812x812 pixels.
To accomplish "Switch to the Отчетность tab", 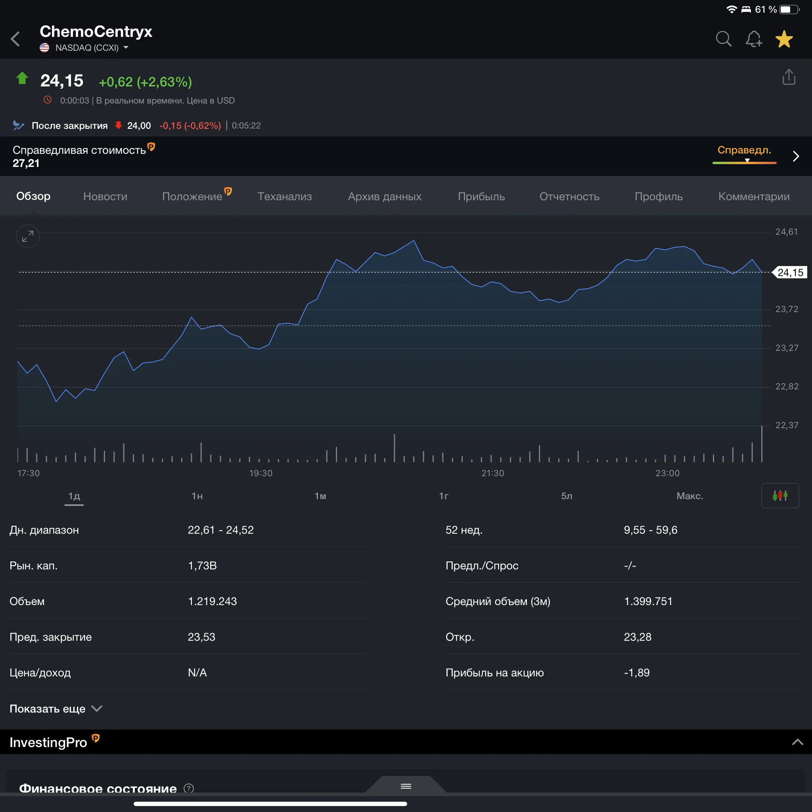I will (569, 196).
